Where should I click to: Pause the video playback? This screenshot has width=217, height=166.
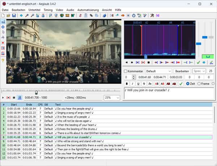pos(14,98)
